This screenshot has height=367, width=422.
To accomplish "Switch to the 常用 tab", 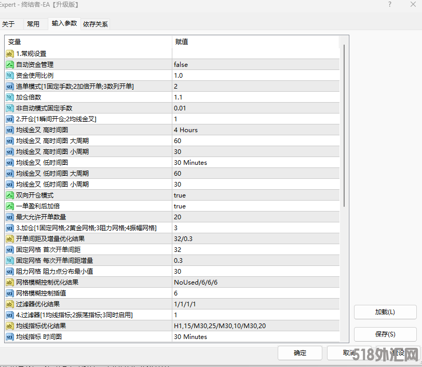I will pos(33,24).
